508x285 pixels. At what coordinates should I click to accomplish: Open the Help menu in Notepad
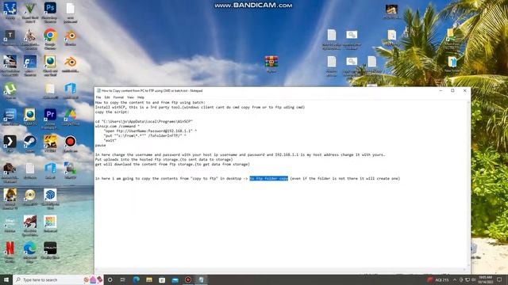(x=140, y=97)
